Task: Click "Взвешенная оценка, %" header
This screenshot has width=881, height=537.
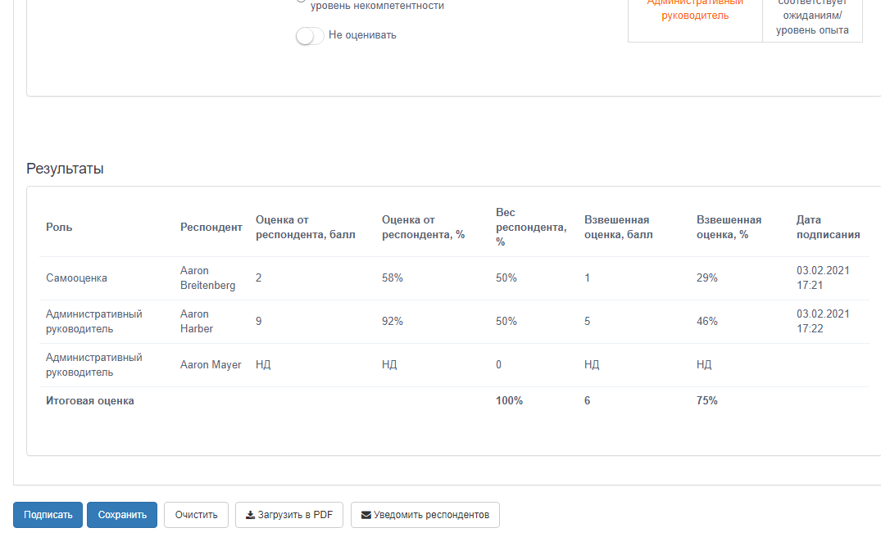Action: tap(729, 228)
